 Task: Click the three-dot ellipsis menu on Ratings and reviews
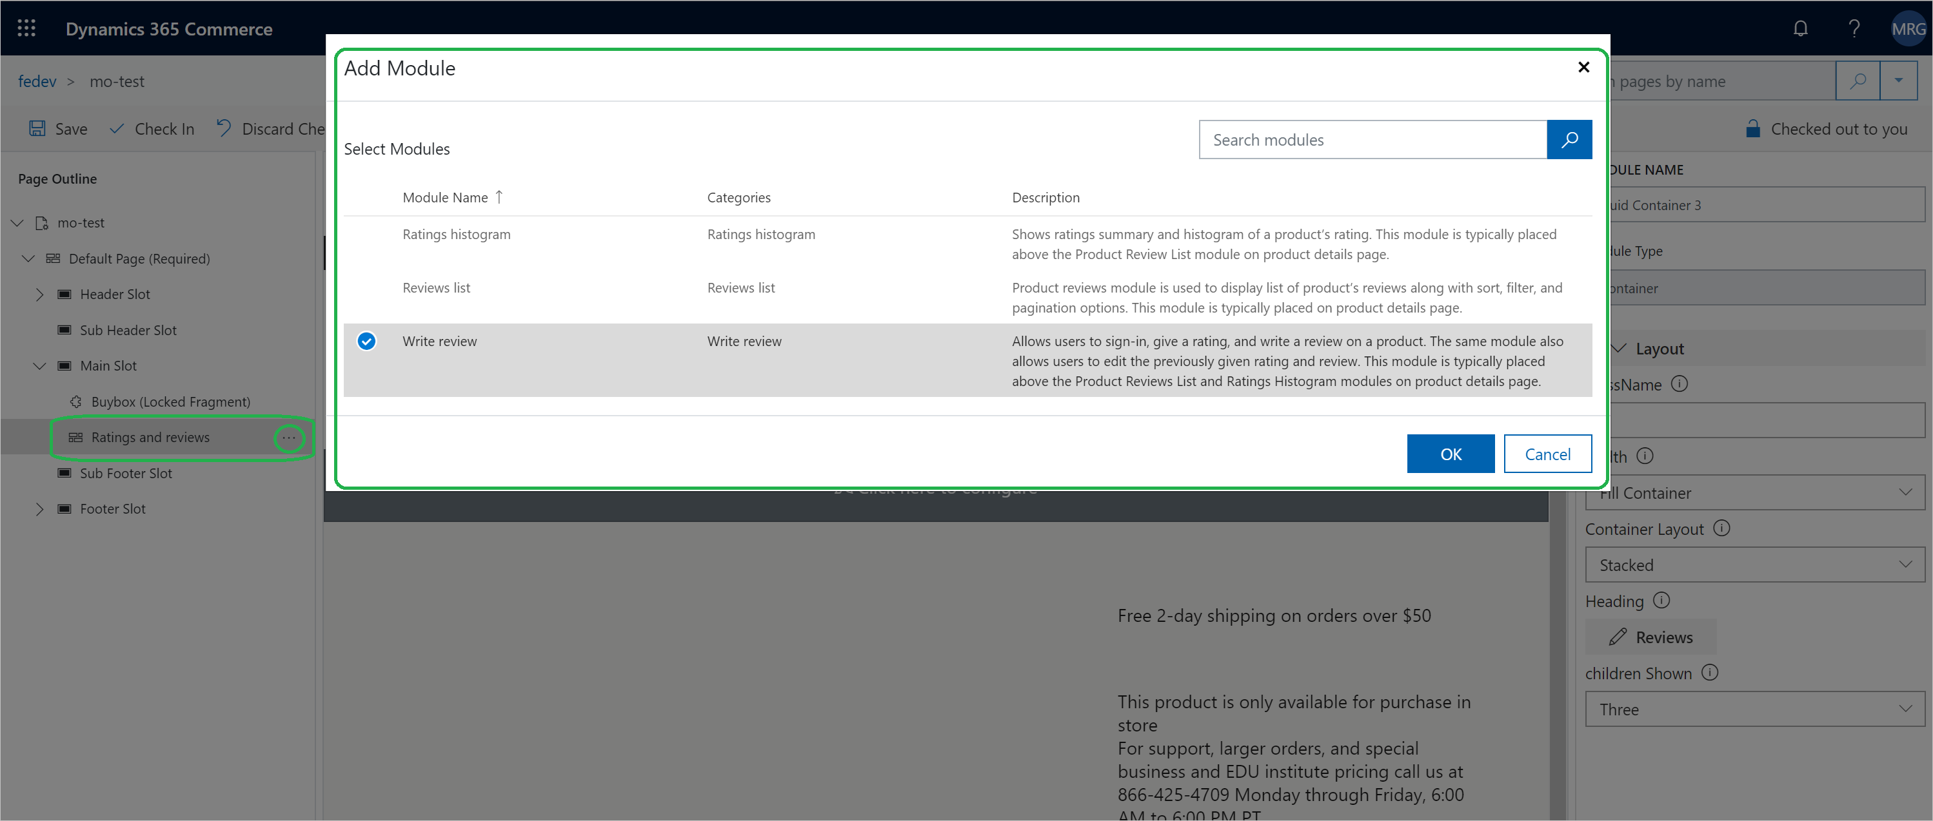point(290,437)
